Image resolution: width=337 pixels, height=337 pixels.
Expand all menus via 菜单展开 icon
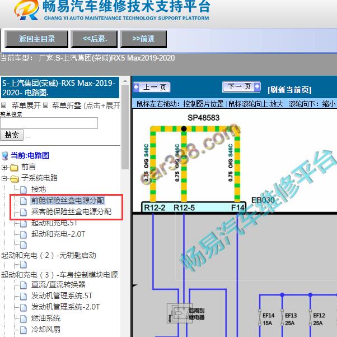tap(4, 105)
